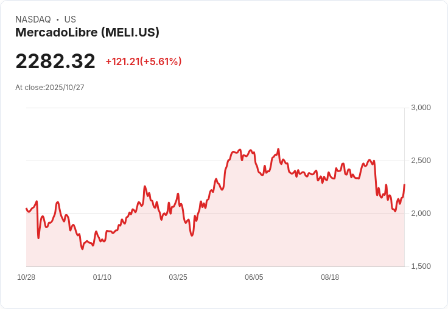Click the 2282.32 price value
Screen dimensions: 448x309
coord(55,61)
